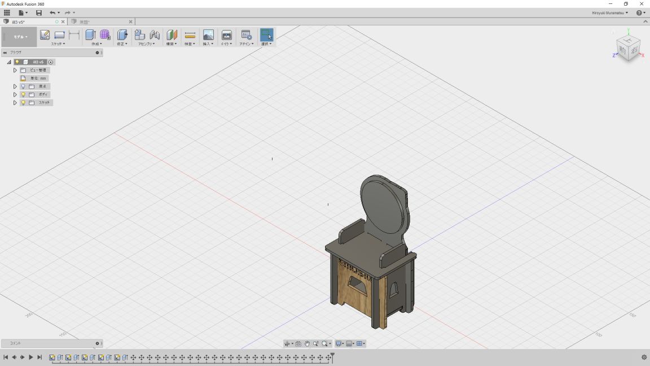Click the Redo arrow
The image size is (650, 366).
(67, 13)
